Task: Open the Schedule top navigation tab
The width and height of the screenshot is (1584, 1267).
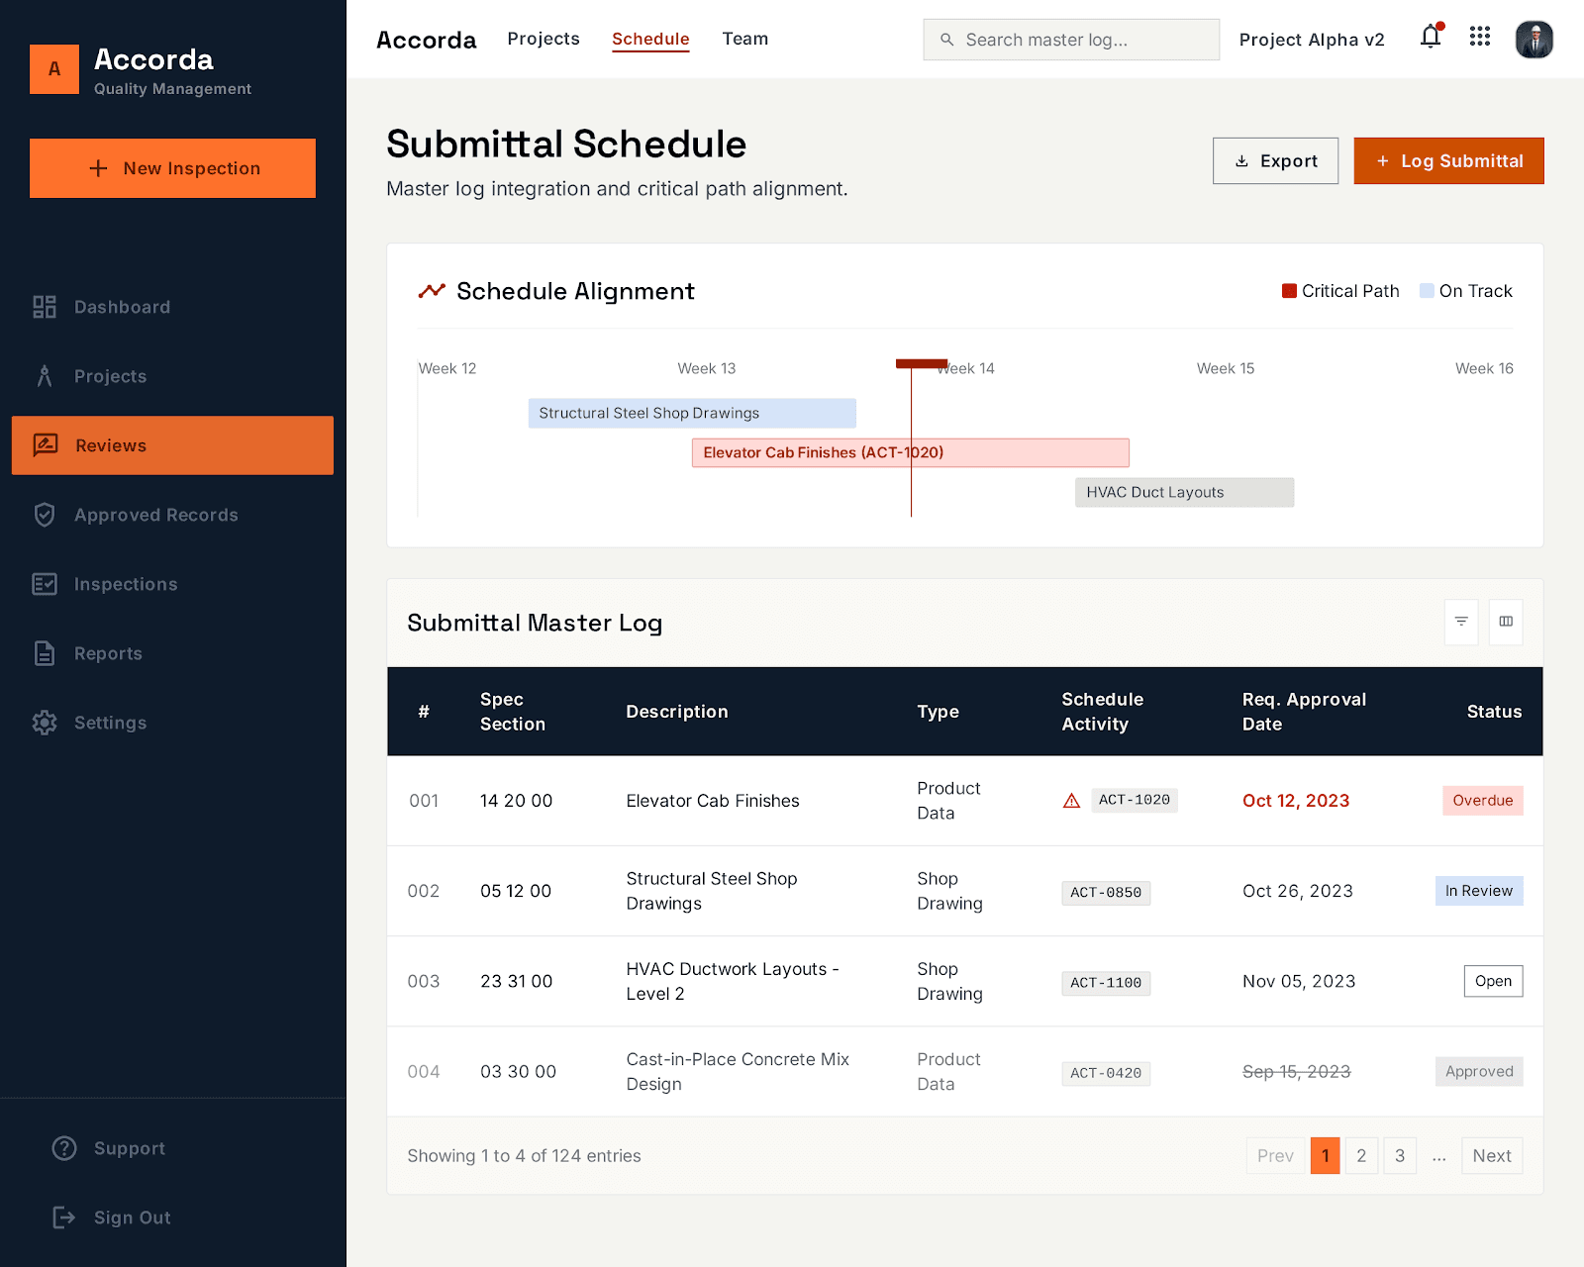Action: point(650,40)
